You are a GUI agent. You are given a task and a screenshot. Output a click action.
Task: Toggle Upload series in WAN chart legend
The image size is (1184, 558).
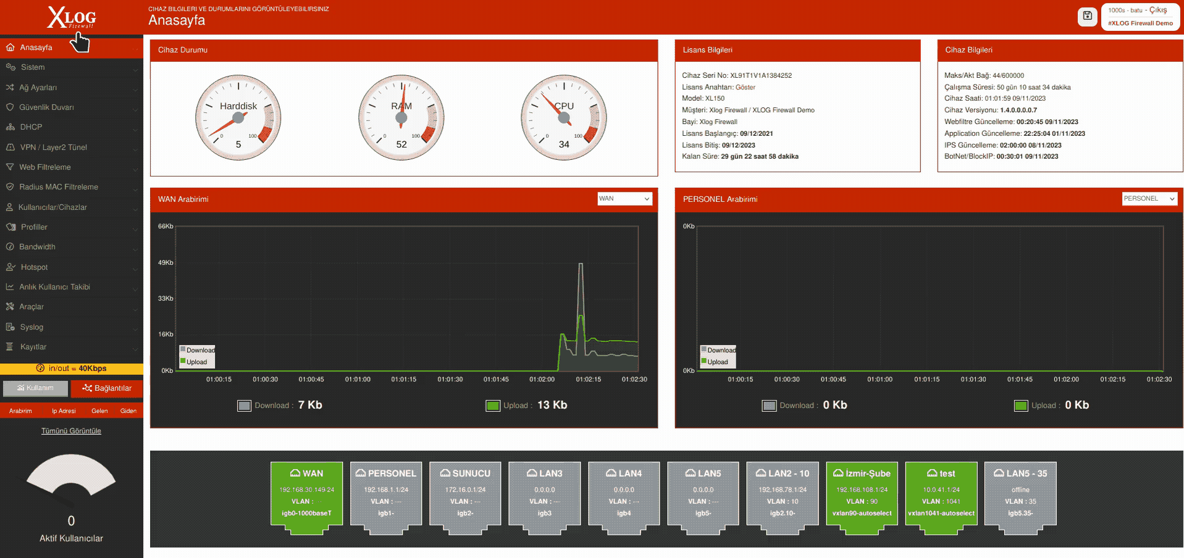coord(193,362)
